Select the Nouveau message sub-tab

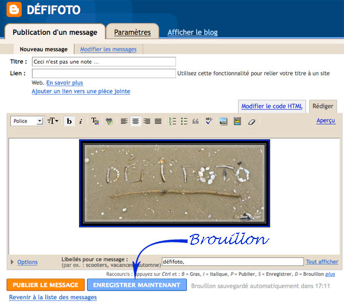[x=44, y=49]
